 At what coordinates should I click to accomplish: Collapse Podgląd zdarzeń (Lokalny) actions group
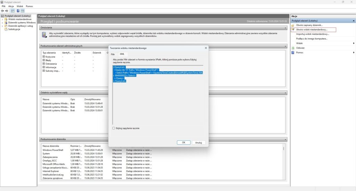coord(354,20)
